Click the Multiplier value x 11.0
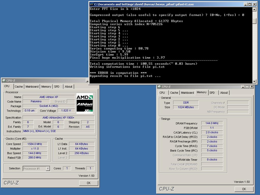The image size is (260, 195). coord(35,149)
